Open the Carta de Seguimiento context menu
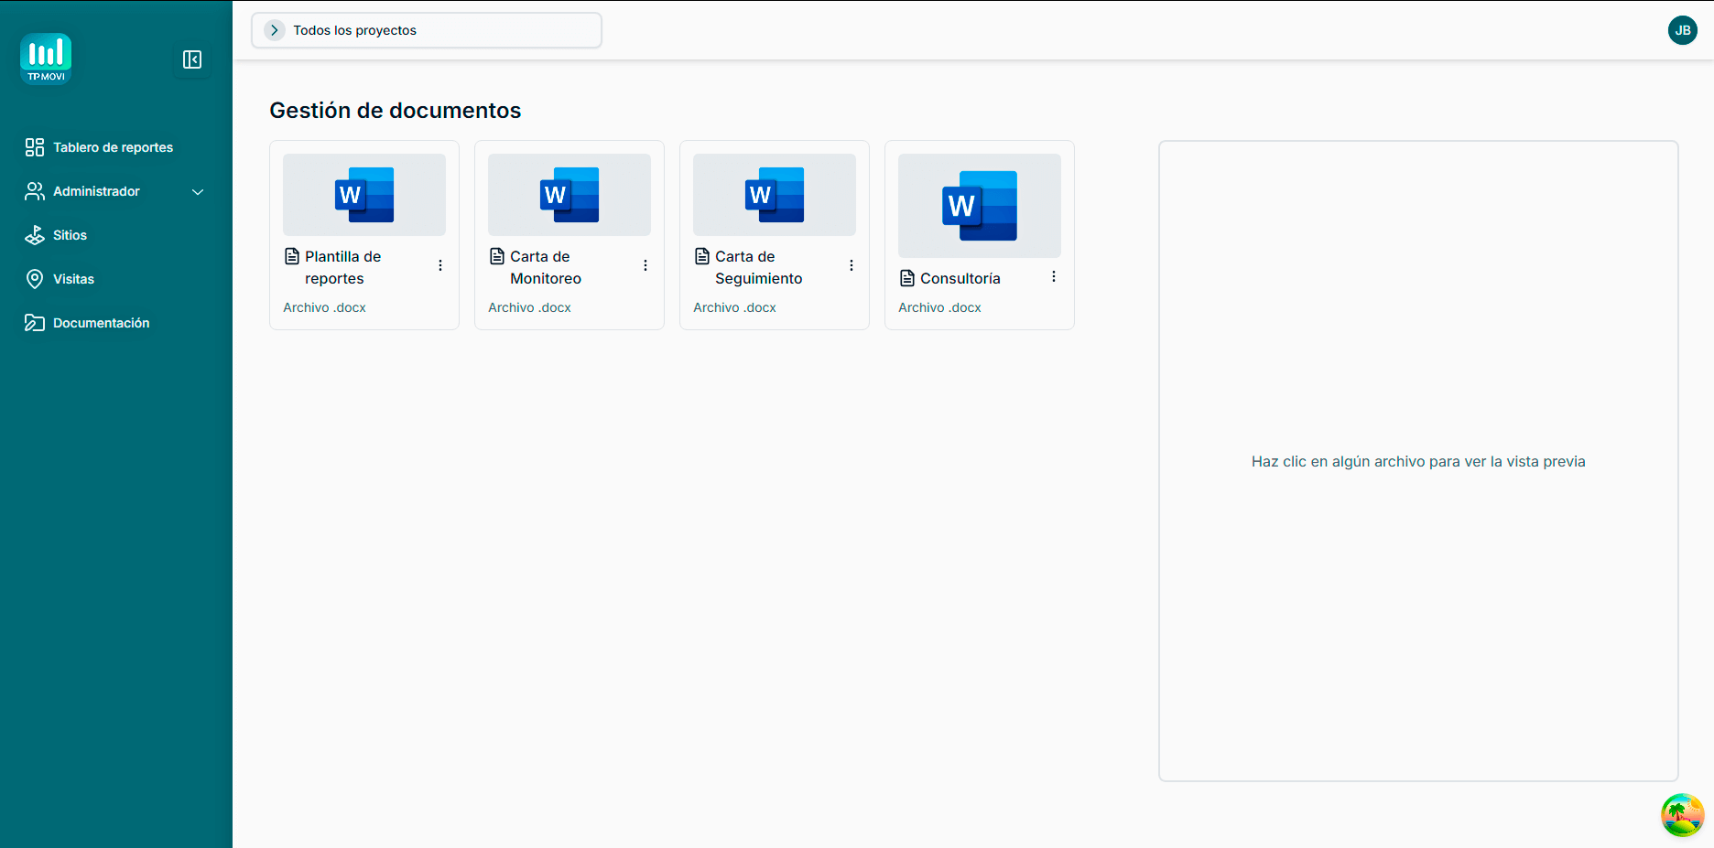Screen dimensions: 1714x848 coord(851,265)
